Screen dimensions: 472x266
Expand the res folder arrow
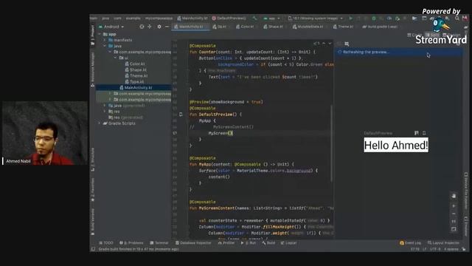click(105, 112)
